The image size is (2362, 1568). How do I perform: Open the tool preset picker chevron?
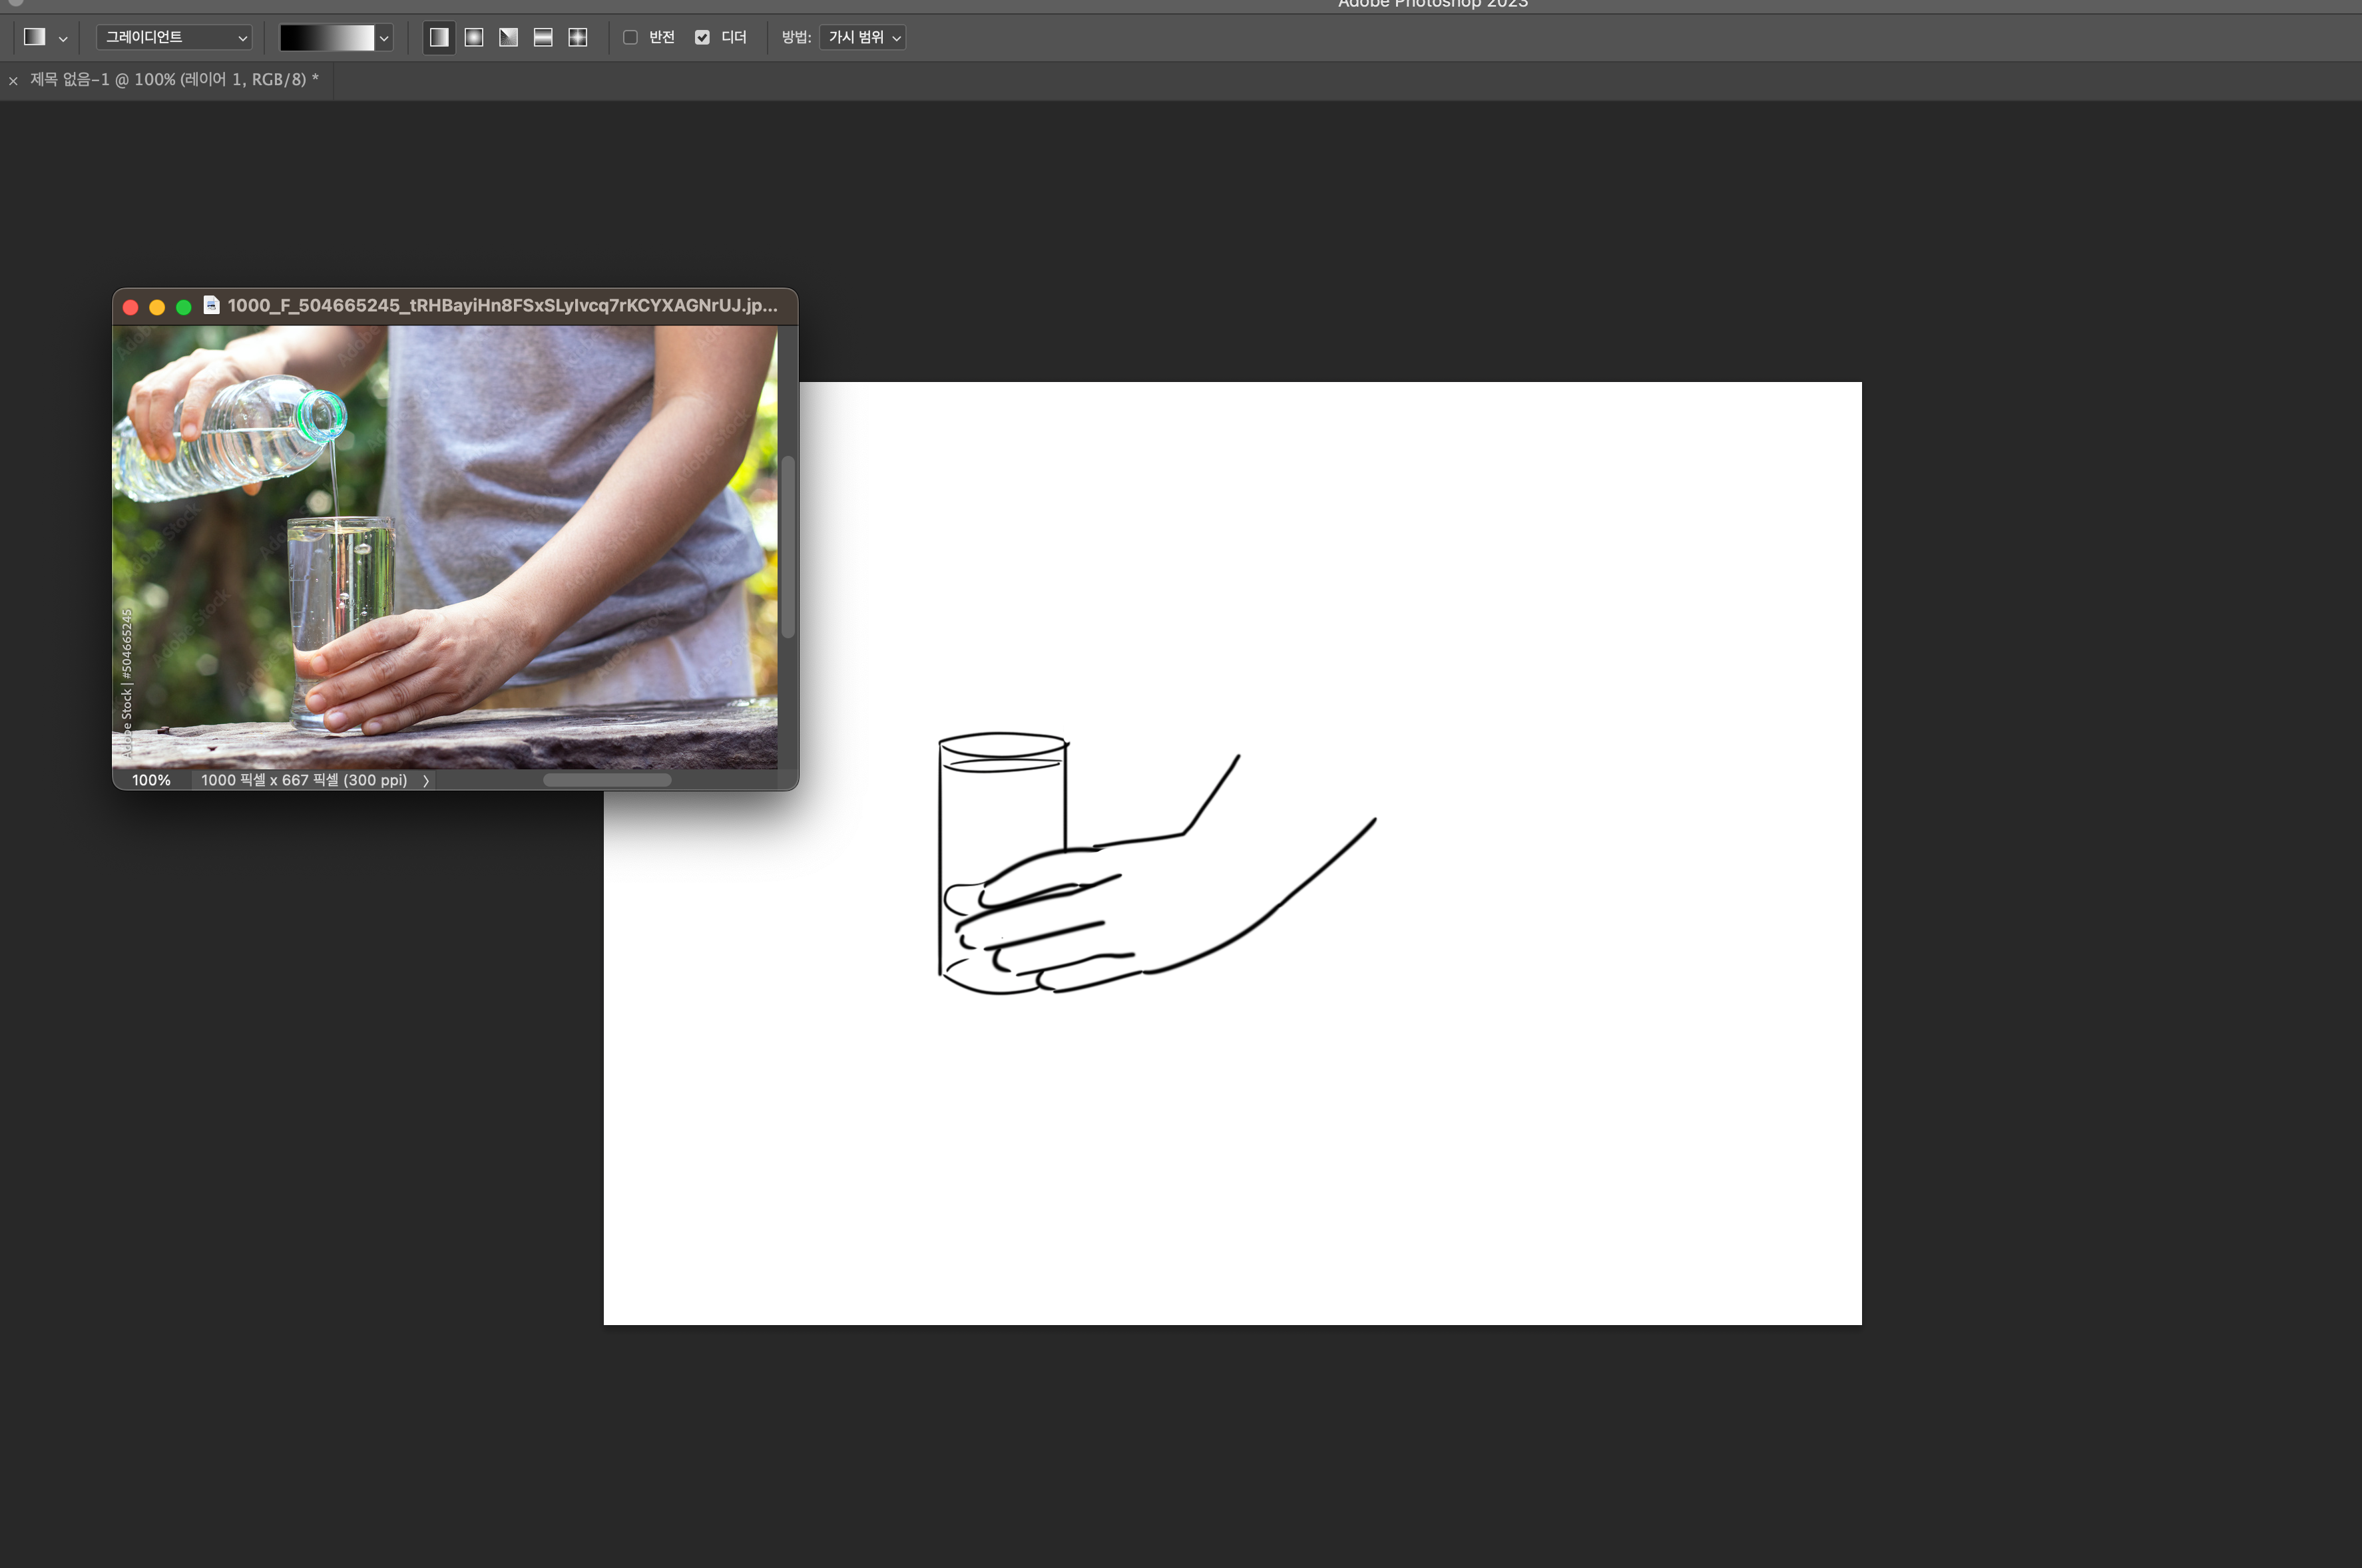point(63,39)
